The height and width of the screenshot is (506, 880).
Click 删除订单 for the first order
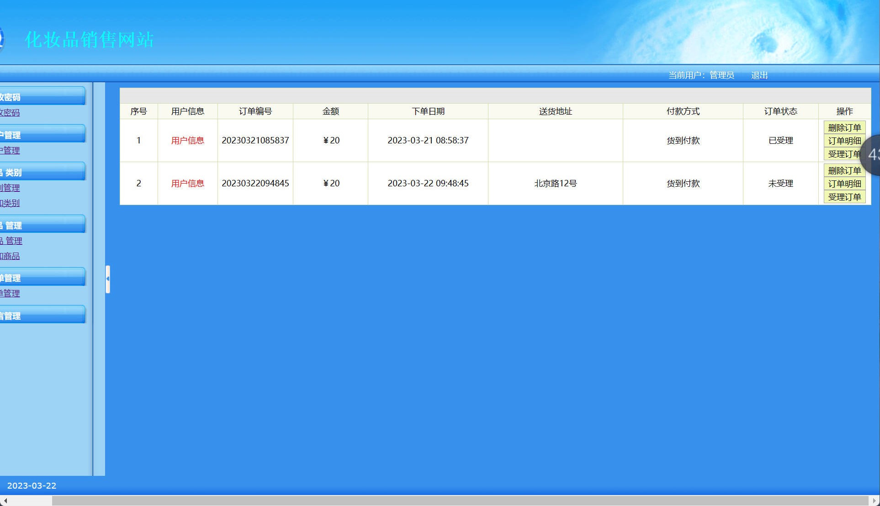click(844, 127)
